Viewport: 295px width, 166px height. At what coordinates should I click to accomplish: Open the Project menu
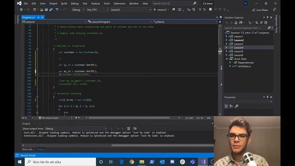[53, 4]
